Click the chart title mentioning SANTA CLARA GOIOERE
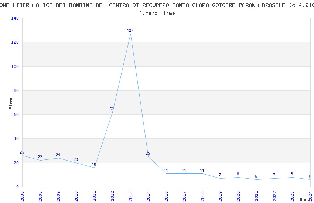 (157, 5)
